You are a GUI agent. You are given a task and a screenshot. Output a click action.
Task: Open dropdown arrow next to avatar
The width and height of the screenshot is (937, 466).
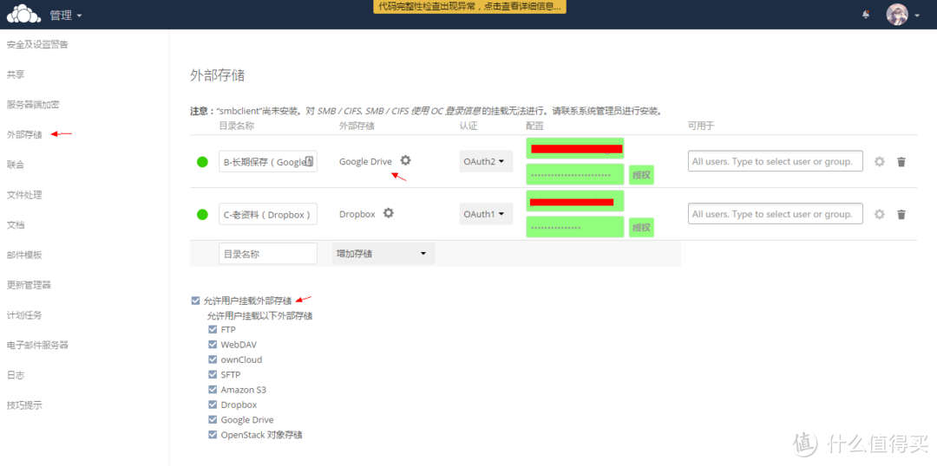point(917,16)
